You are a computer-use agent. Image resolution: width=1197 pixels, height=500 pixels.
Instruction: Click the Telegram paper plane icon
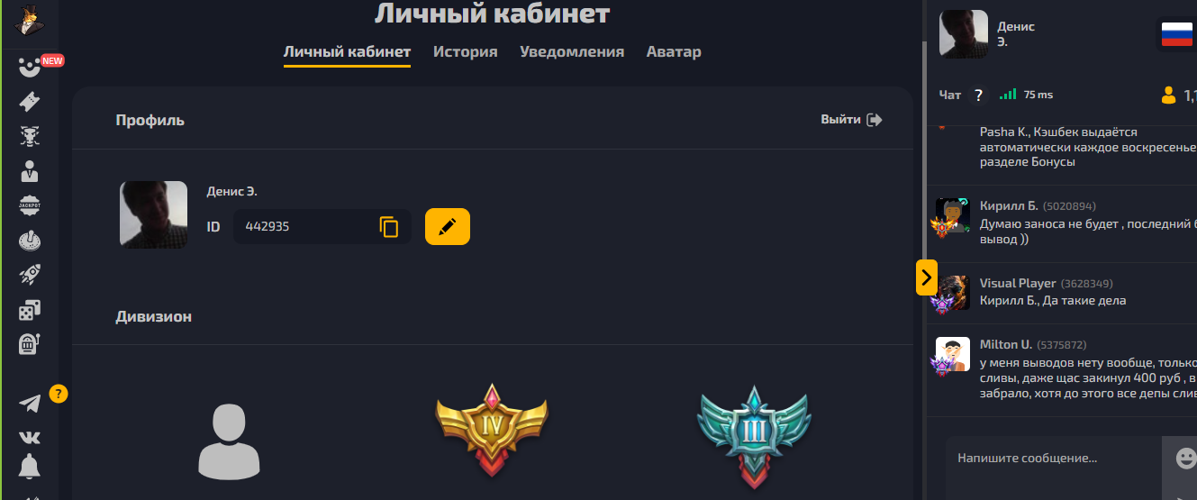click(30, 404)
